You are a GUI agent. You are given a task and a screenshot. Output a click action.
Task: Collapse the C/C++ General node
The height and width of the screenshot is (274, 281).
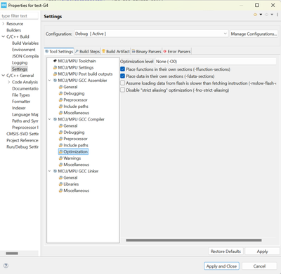(x=3, y=76)
